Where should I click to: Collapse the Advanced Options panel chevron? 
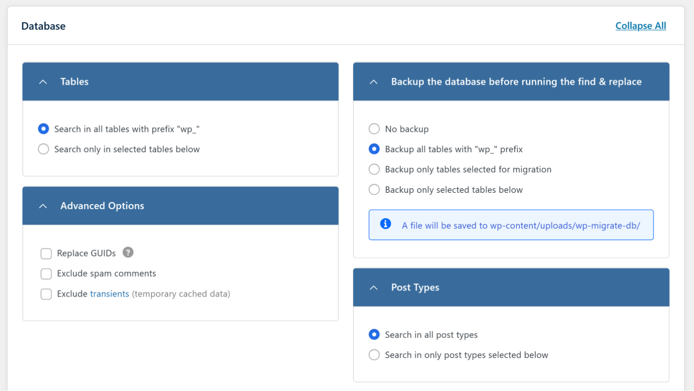(x=43, y=206)
